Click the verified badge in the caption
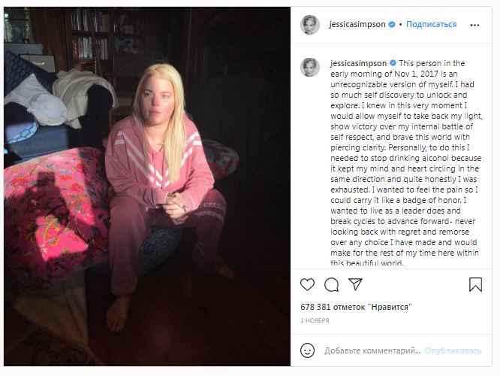 click(x=393, y=63)
